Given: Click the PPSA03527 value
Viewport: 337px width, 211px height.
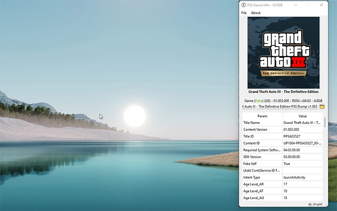Looking at the screenshot, I should [302, 136].
